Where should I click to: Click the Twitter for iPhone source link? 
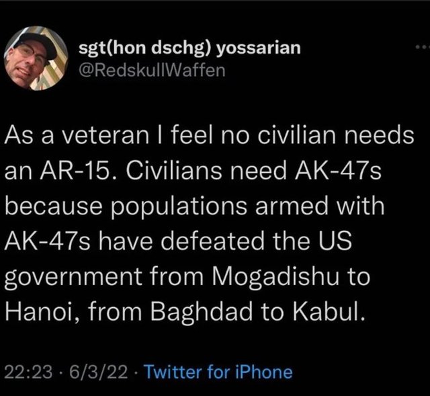tap(218, 372)
